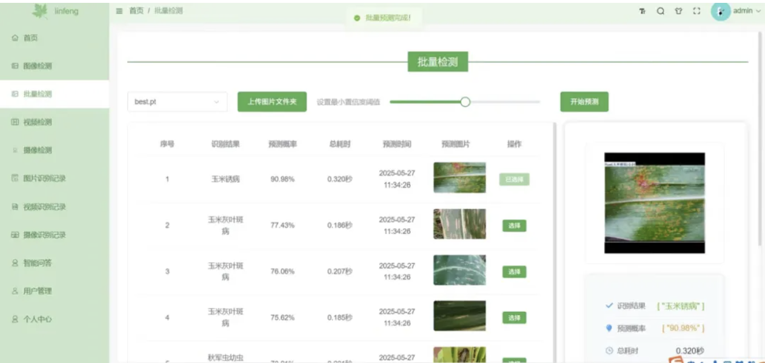Toggle the fullscreen icon in header
Image resolution: width=765 pixels, height=363 pixels.
pos(696,11)
